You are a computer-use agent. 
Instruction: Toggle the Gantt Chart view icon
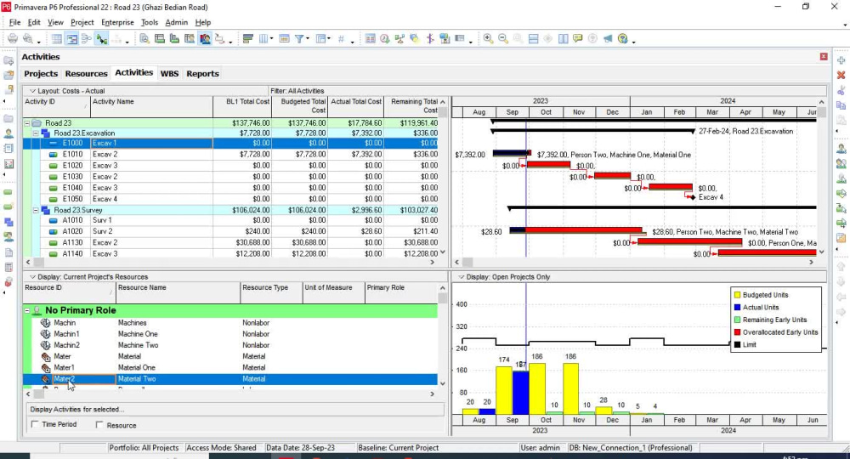click(71, 38)
